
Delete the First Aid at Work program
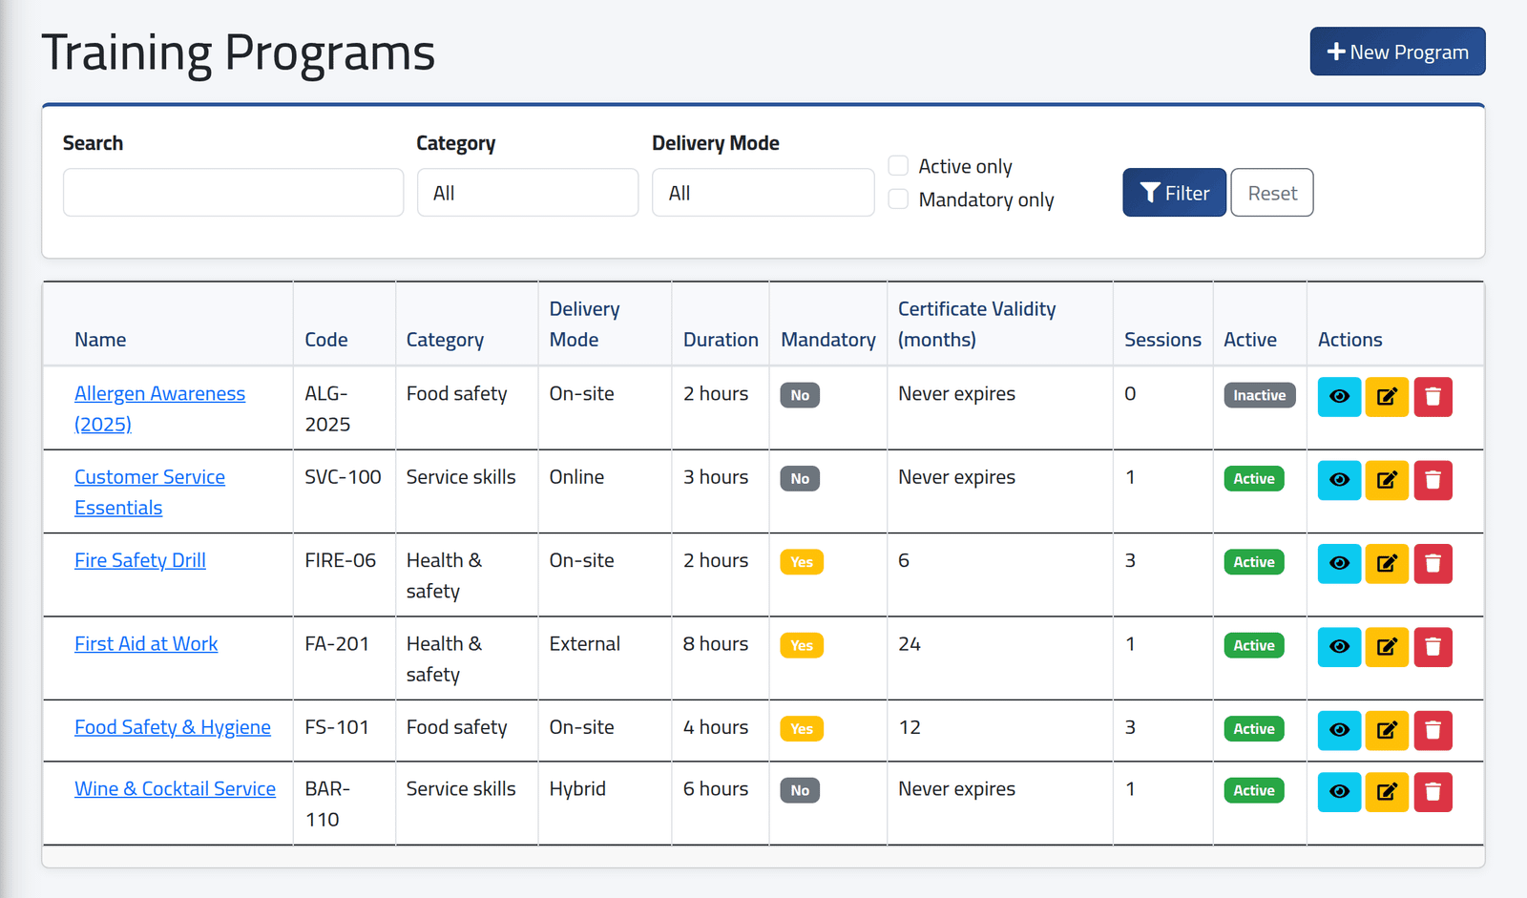tap(1433, 647)
